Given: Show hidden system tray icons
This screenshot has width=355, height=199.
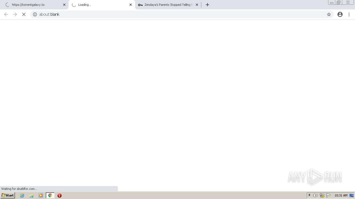Looking at the screenshot, I should 310,195.
